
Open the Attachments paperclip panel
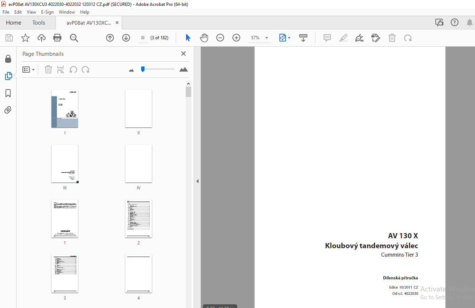point(8,110)
